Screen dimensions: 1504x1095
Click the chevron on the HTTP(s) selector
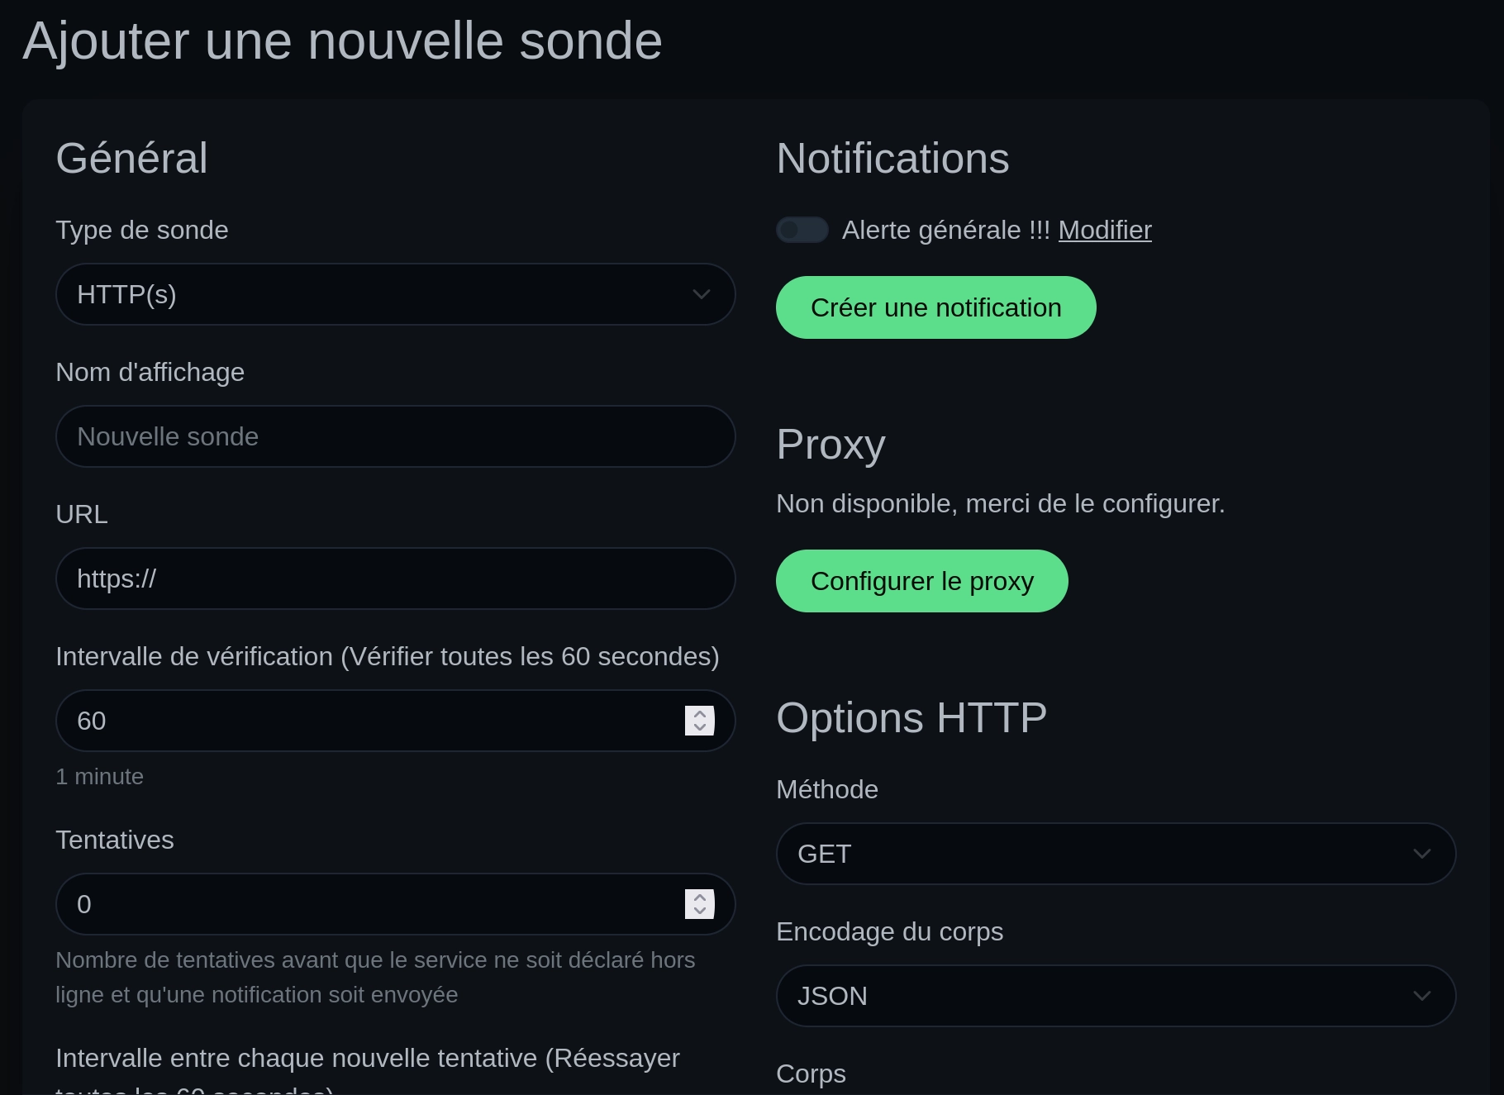[701, 294]
